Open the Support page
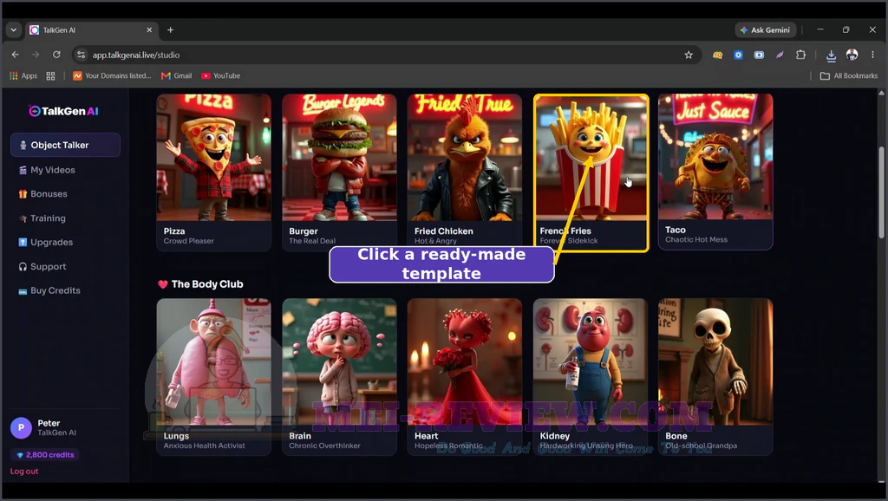888x501 pixels. pyautogui.click(x=49, y=267)
